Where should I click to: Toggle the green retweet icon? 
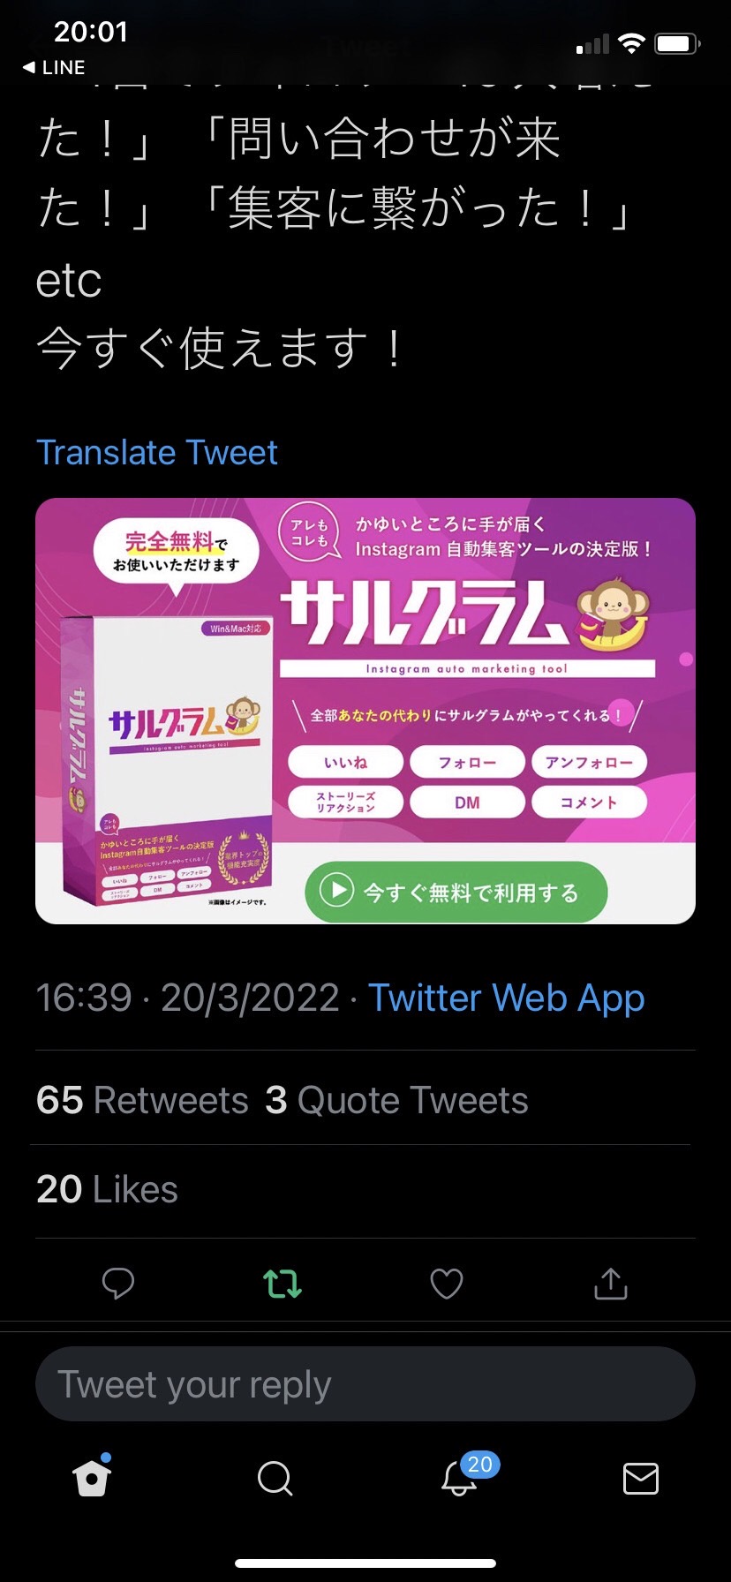tap(283, 1284)
